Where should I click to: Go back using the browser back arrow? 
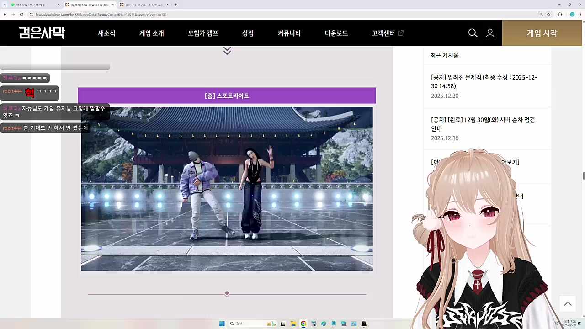[x=5, y=14]
